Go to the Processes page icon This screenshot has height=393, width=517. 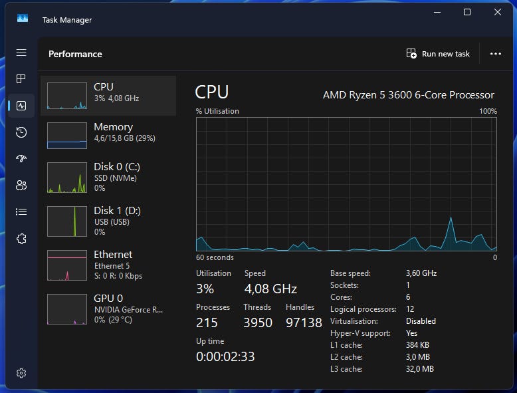[x=21, y=79]
